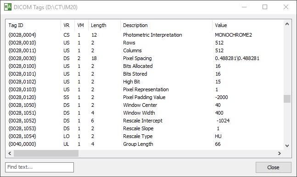Click the Group Length value 66

tap(218, 144)
